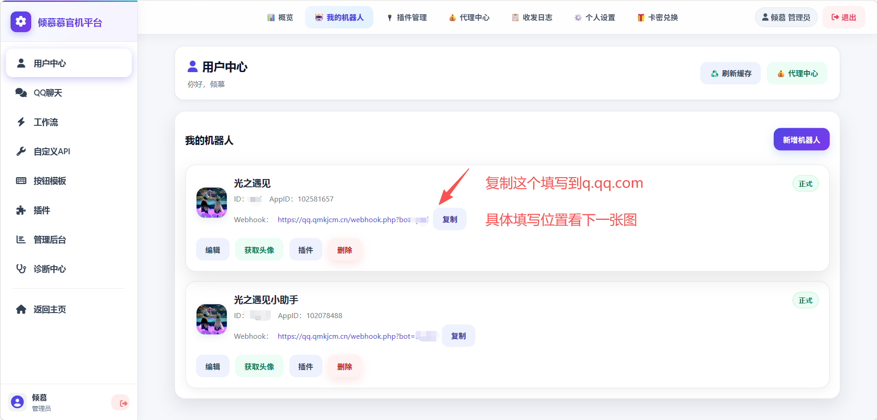
Task: Click the puzzle piece icon beside 插件
Action: point(21,210)
